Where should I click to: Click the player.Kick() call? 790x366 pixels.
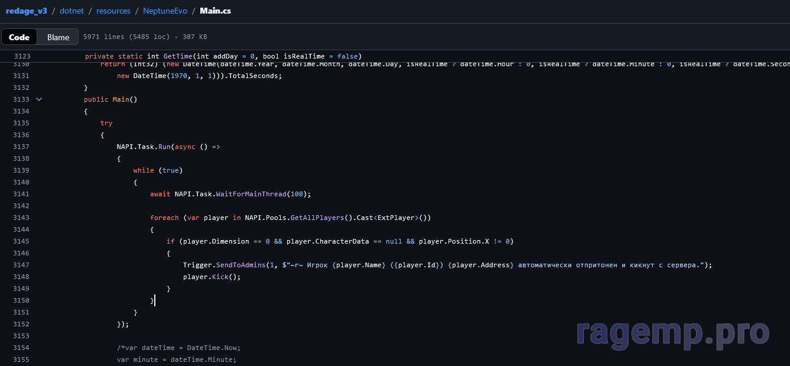pos(220,277)
